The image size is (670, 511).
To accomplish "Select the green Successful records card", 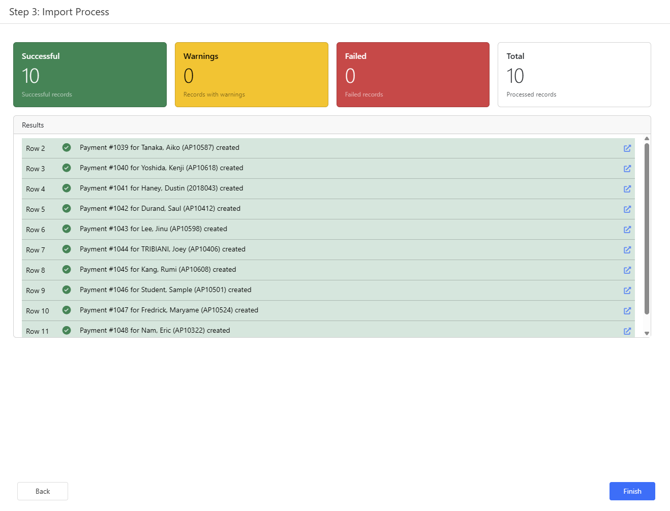I will [90, 75].
